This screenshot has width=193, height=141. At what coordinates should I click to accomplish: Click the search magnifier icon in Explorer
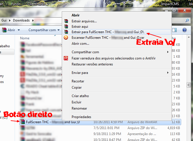click(x=187, y=20)
